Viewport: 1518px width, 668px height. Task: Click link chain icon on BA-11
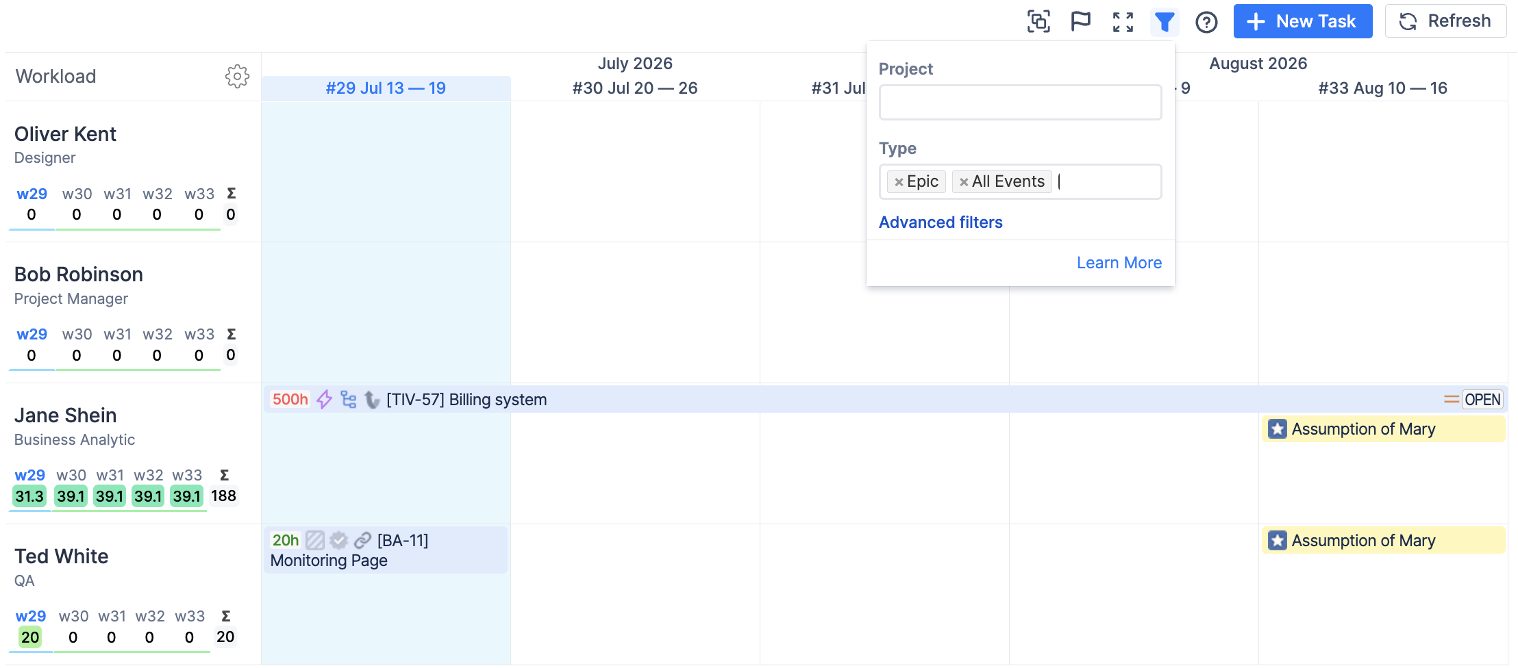pos(362,541)
